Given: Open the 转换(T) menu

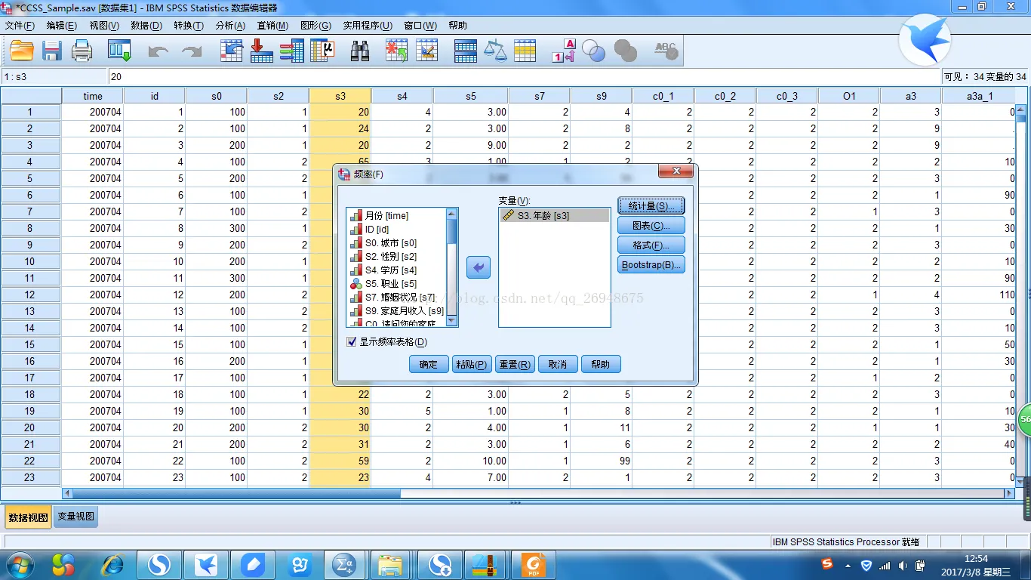Looking at the screenshot, I should (188, 25).
